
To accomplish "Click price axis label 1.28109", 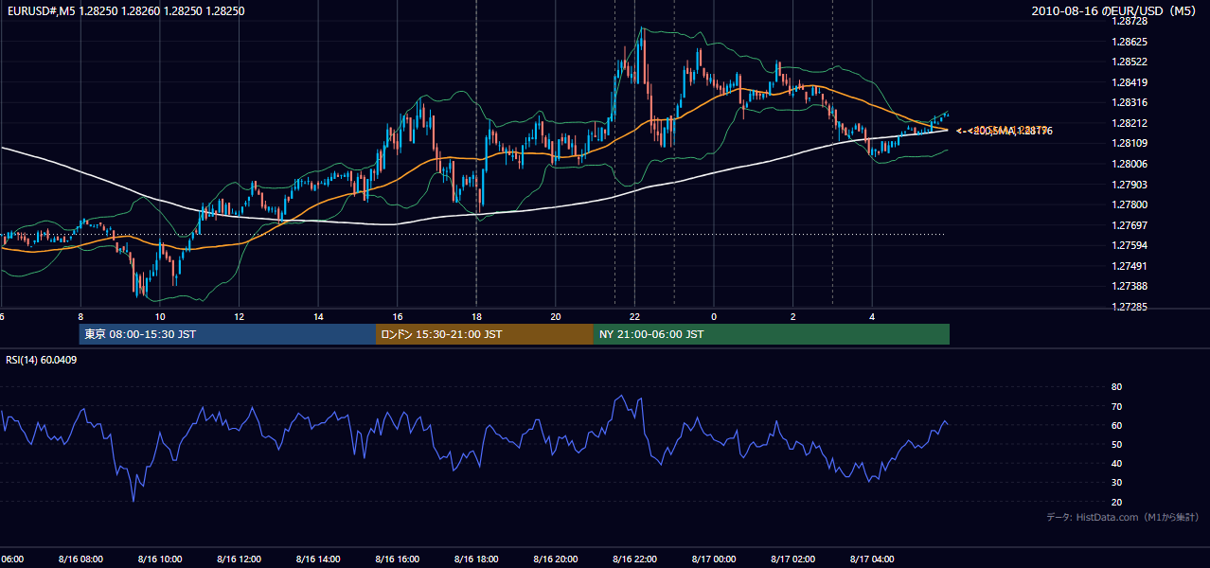I will (1130, 143).
